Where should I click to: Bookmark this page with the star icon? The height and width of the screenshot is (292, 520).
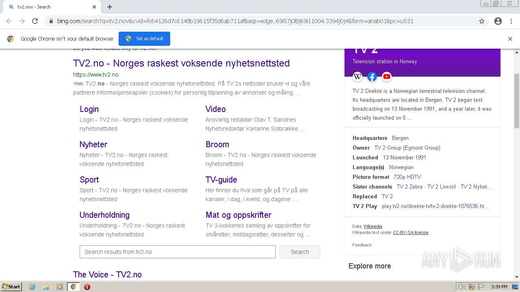[482, 21]
